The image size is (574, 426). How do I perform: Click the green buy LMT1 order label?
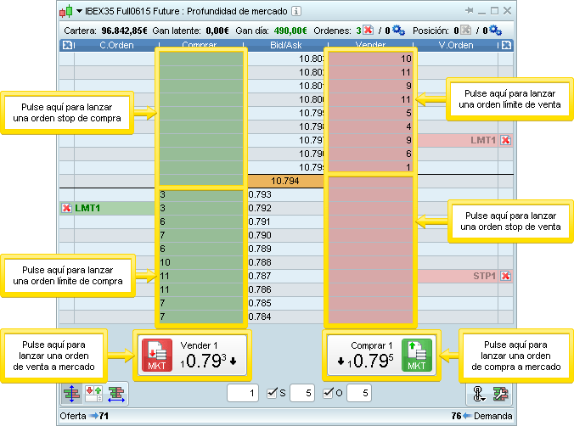click(87, 208)
